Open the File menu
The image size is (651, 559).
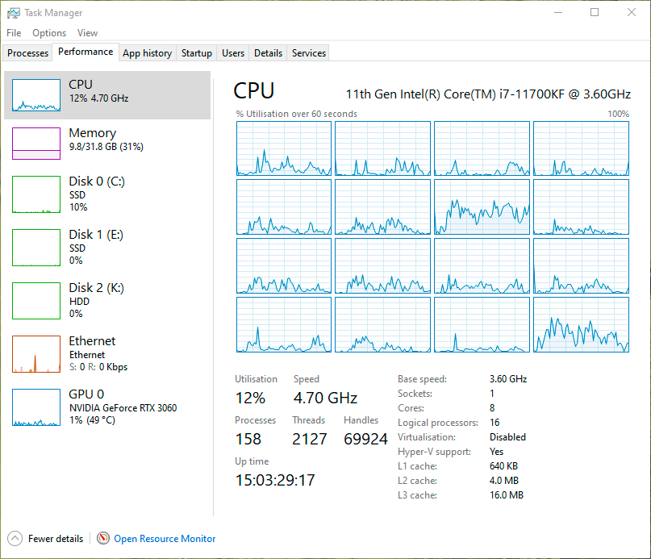pos(13,33)
